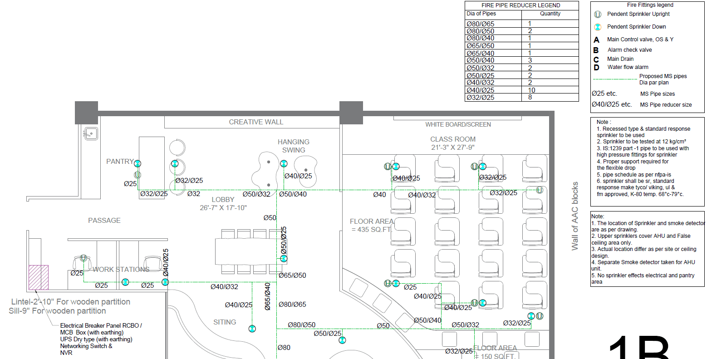The image size is (707, 359).
Task: Select the letter A main control valve marker
Action: pos(596,40)
